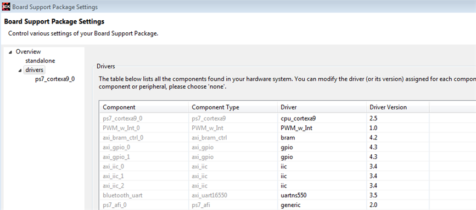The height and width of the screenshot is (210, 476).
Task: Select version 3.4 in axi_iic_2 row
Action: (397, 186)
